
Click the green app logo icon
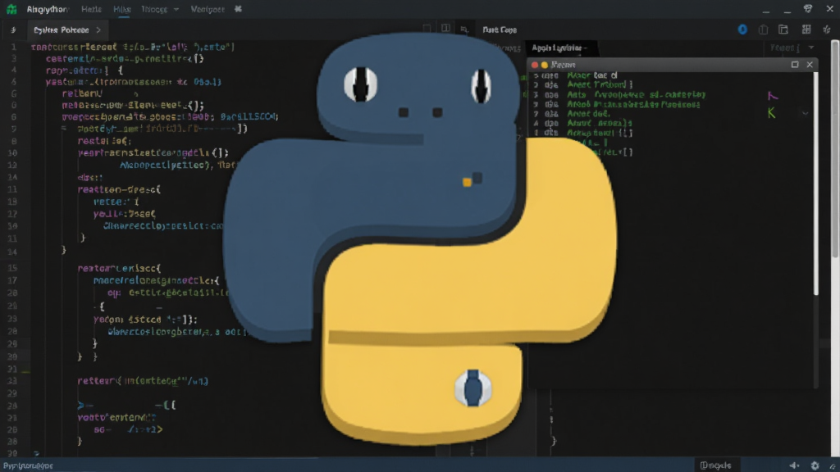tap(11, 9)
